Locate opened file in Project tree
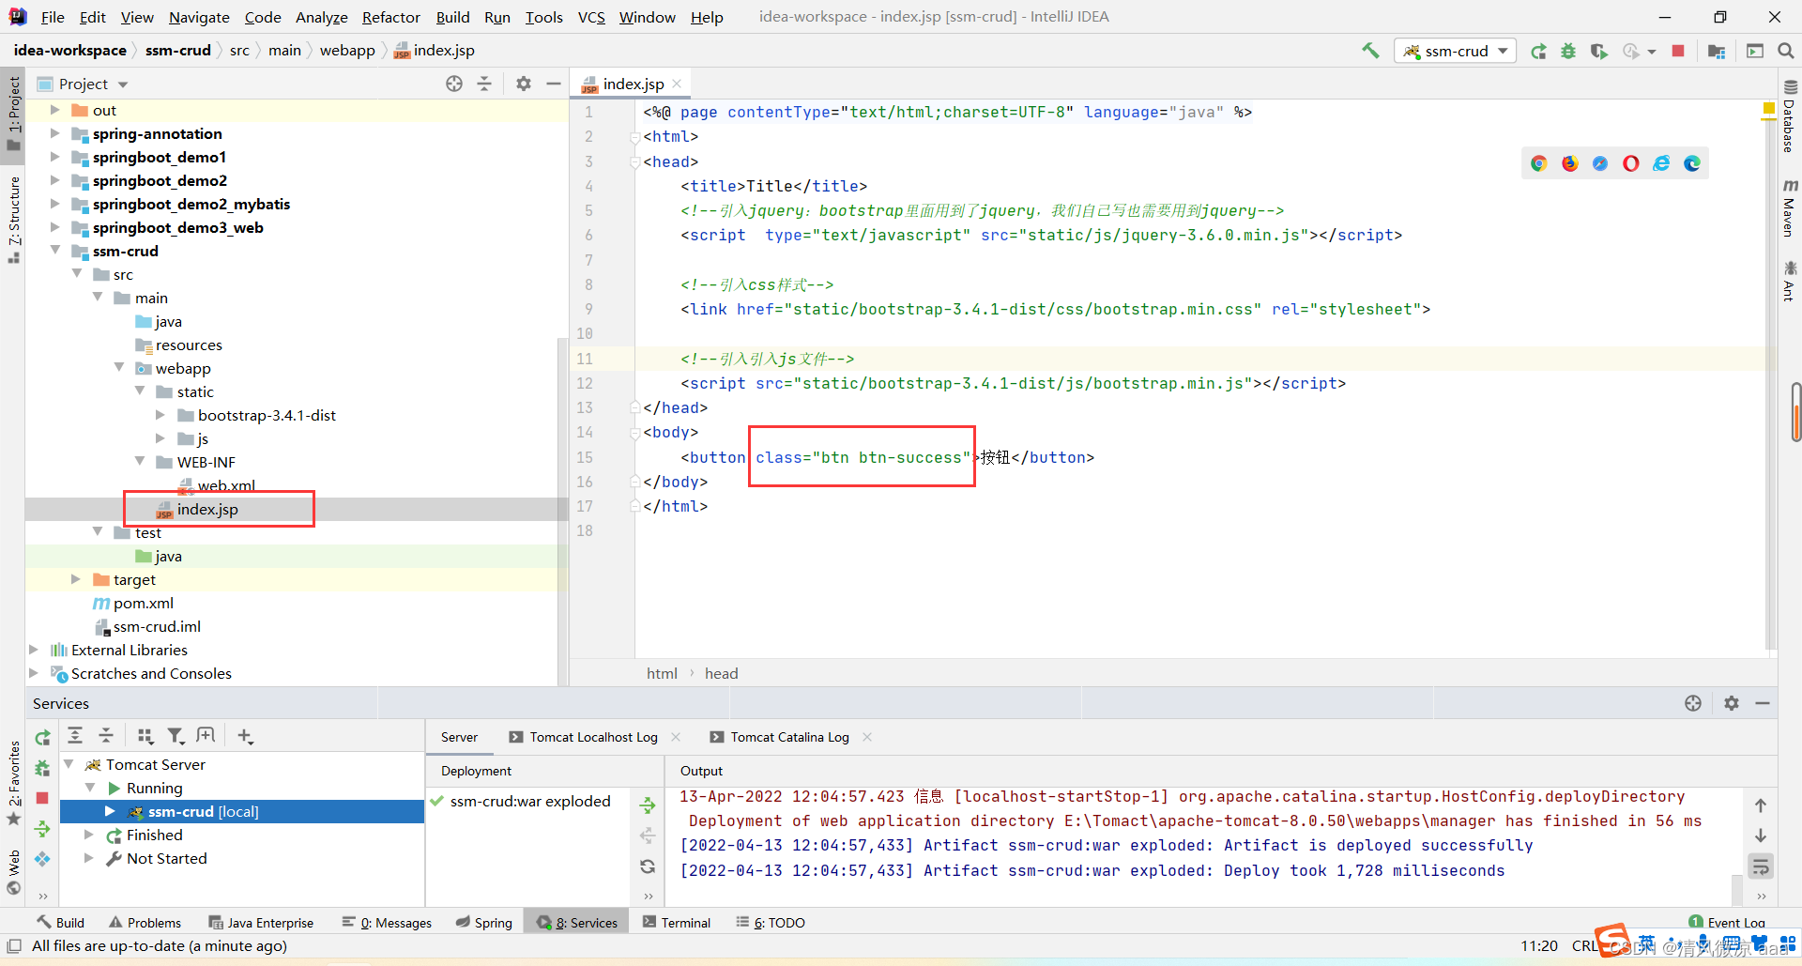 [x=454, y=84]
